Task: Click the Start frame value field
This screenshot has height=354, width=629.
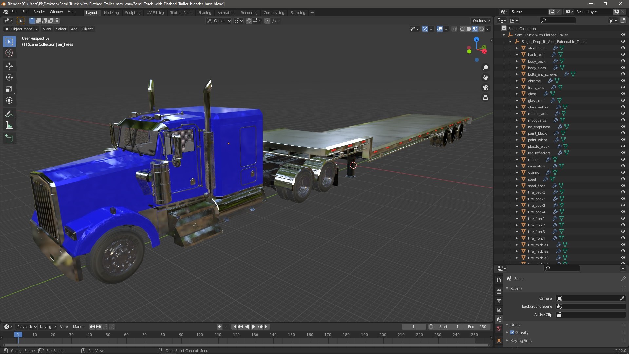Action: (449, 327)
